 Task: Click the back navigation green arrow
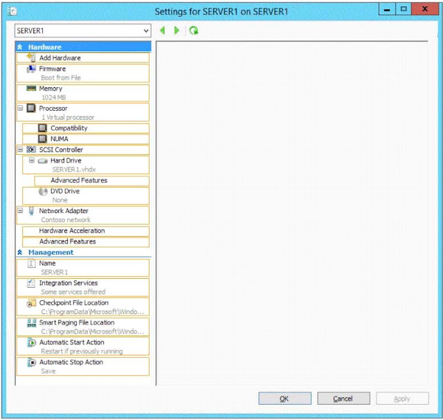click(x=163, y=30)
